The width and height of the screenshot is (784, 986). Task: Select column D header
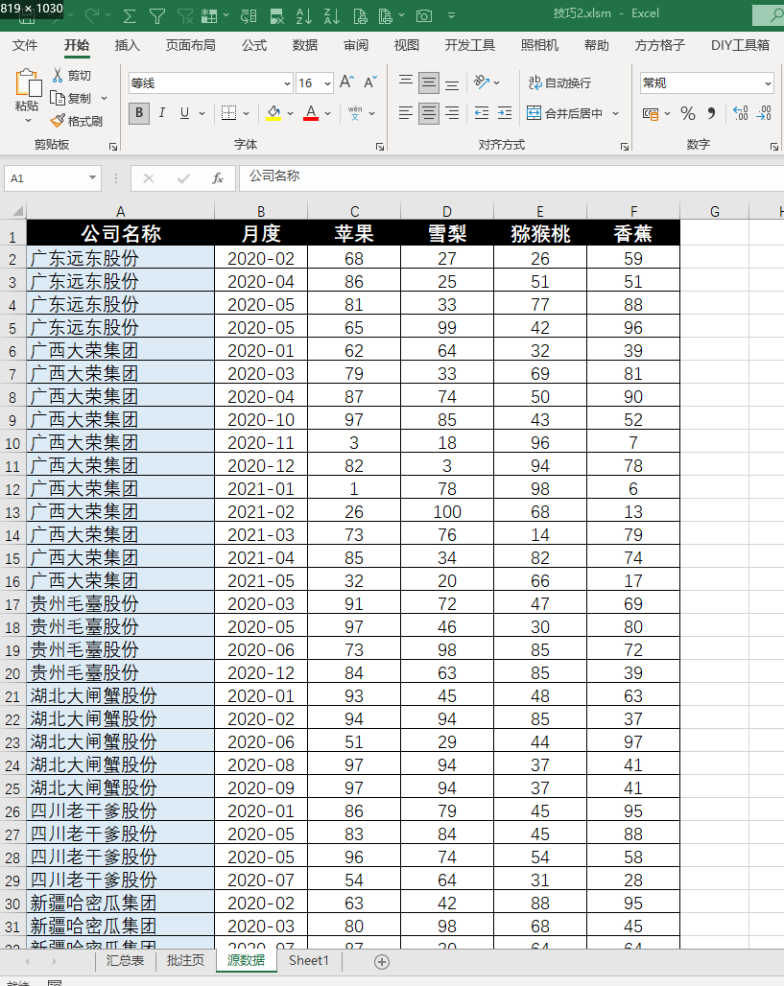click(447, 211)
